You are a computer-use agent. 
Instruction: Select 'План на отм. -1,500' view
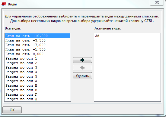click(38, 50)
